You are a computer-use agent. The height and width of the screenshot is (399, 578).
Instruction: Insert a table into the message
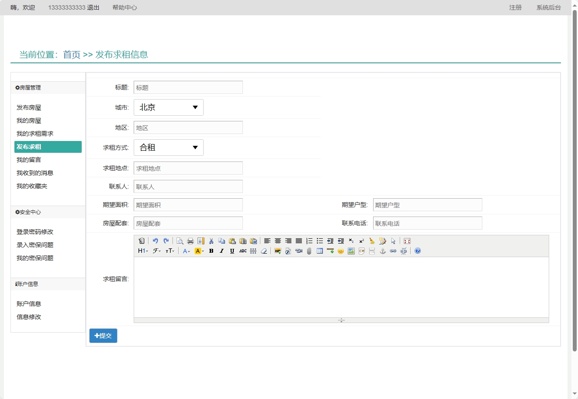pos(320,251)
